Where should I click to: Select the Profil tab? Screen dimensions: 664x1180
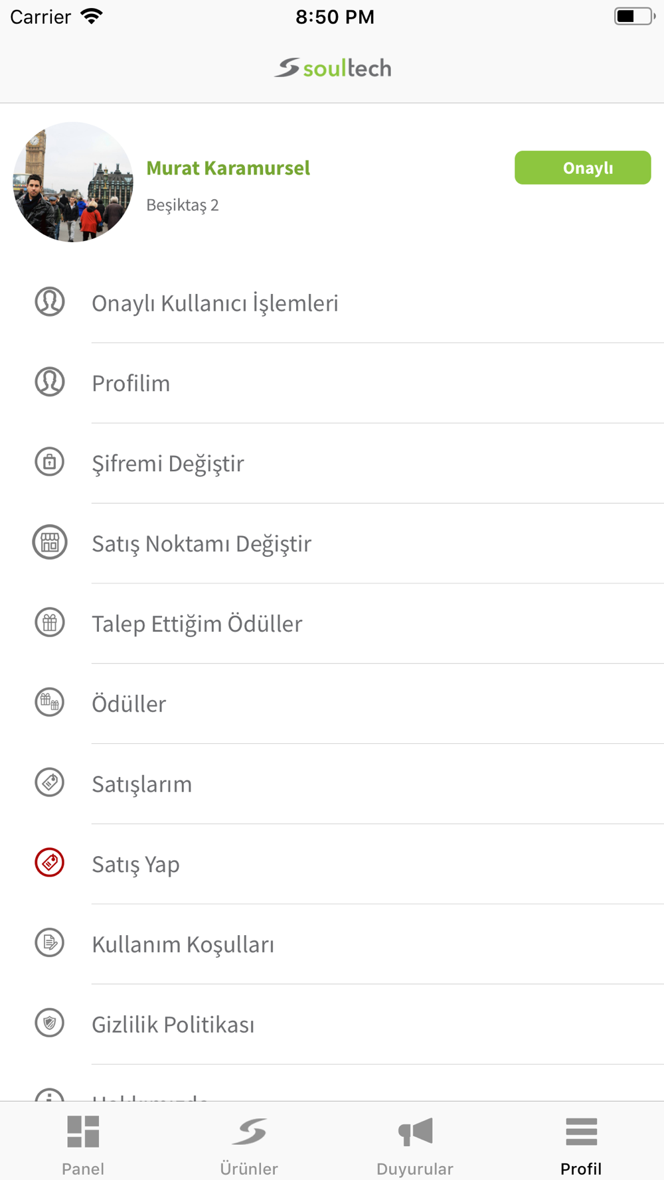click(581, 1145)
